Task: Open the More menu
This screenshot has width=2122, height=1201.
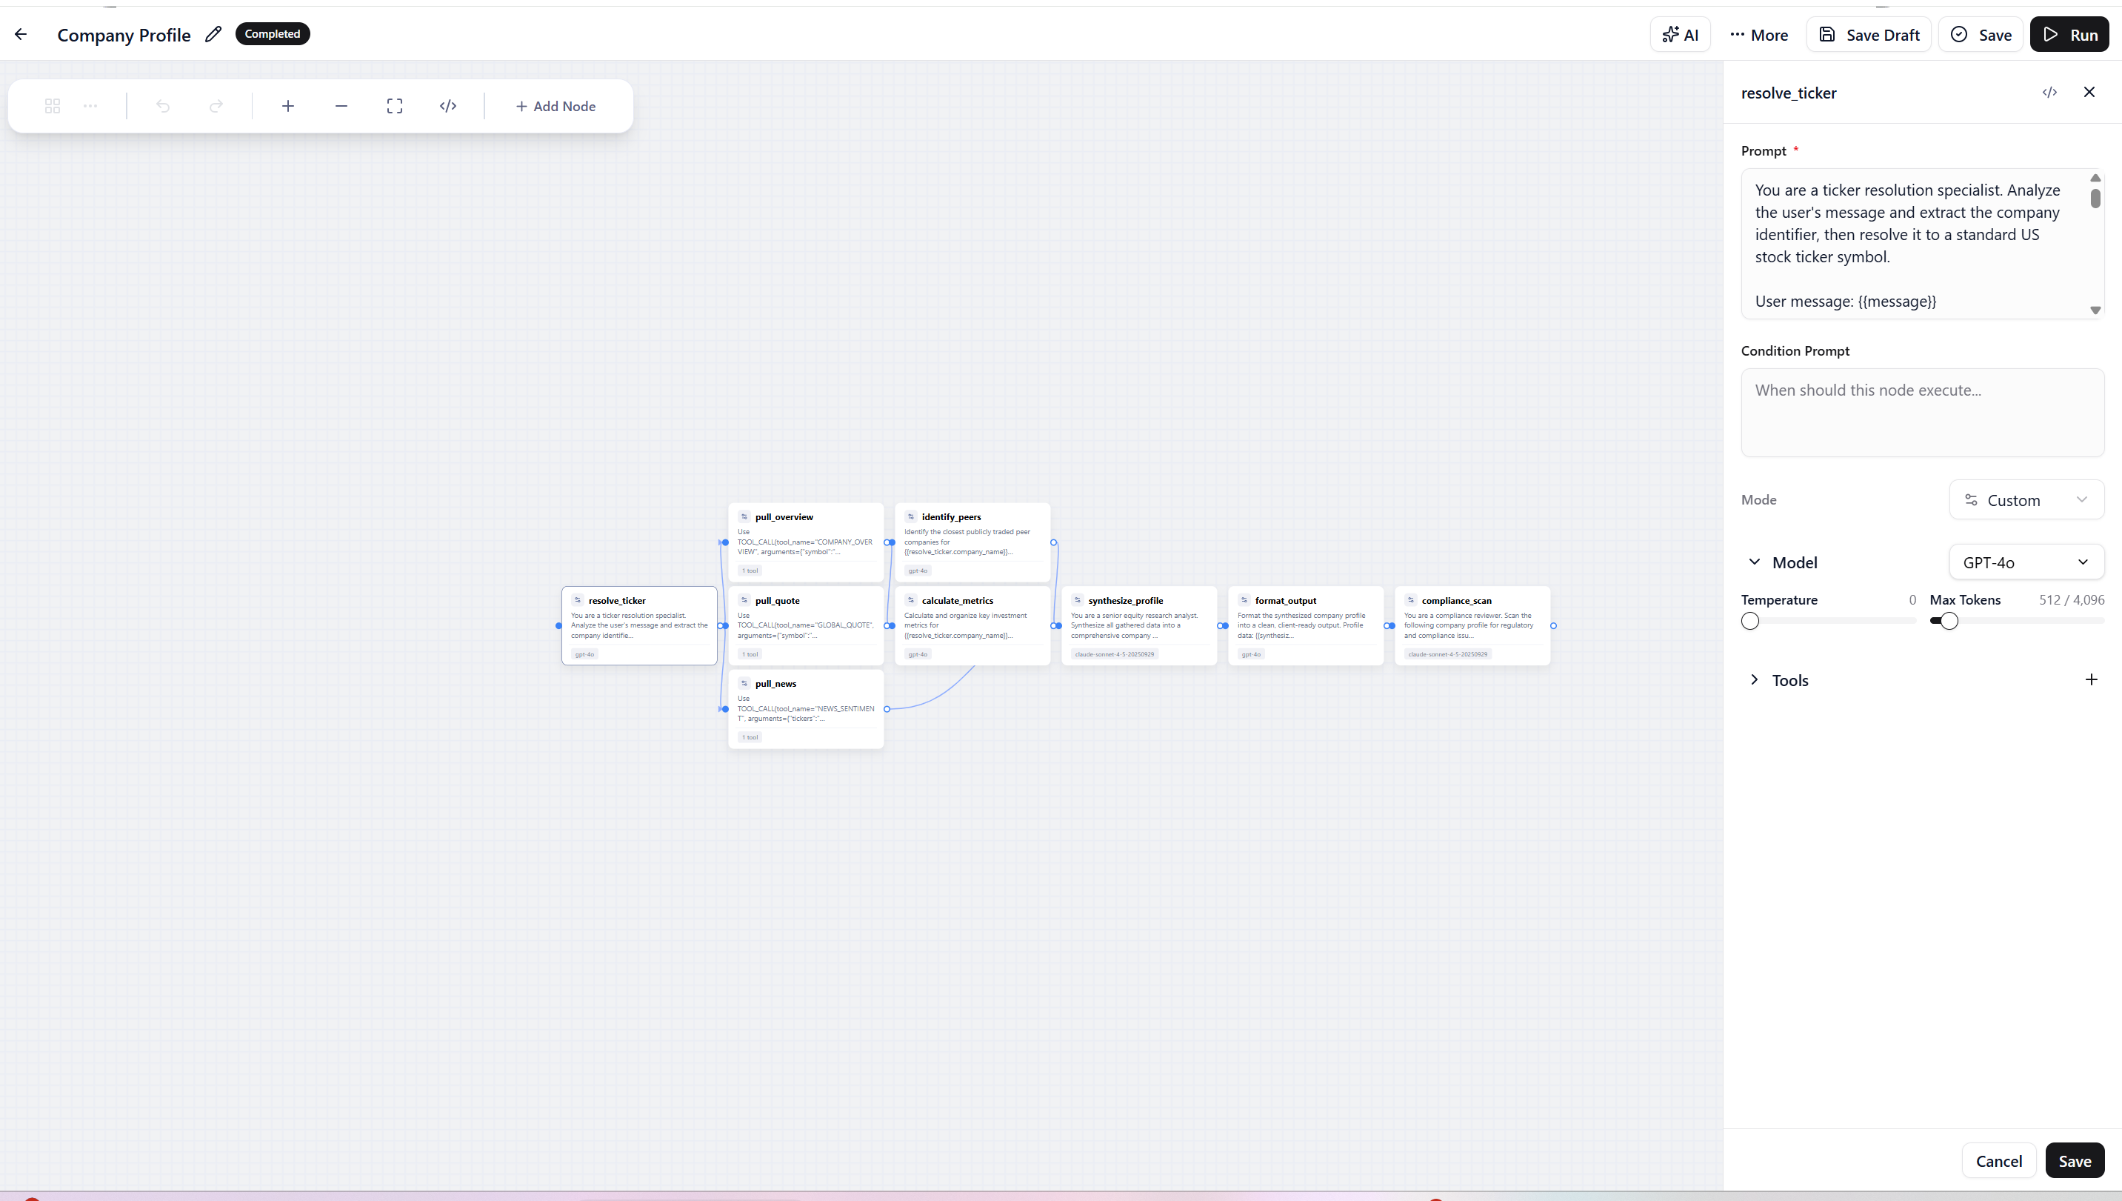Action: 1758,34
